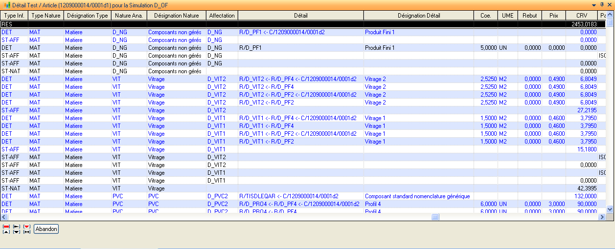The width and height of the screenshot is (615, 249).
Task: Click the black right-arrow icon button
Action: [x=17, y=227]
